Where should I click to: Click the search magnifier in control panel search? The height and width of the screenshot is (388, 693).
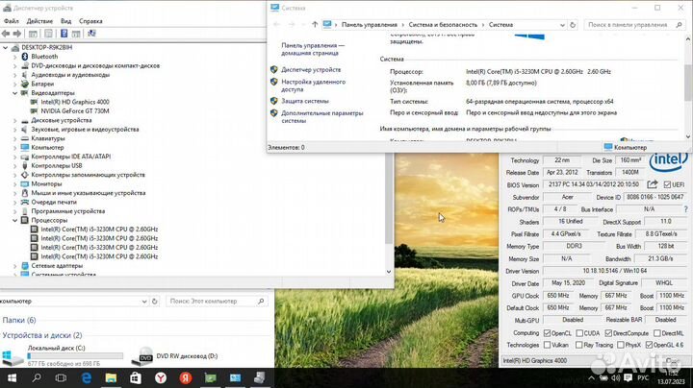coord(680,25)
